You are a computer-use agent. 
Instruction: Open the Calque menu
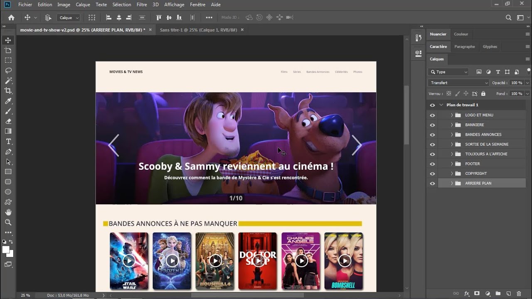click(x=83, y=5)
